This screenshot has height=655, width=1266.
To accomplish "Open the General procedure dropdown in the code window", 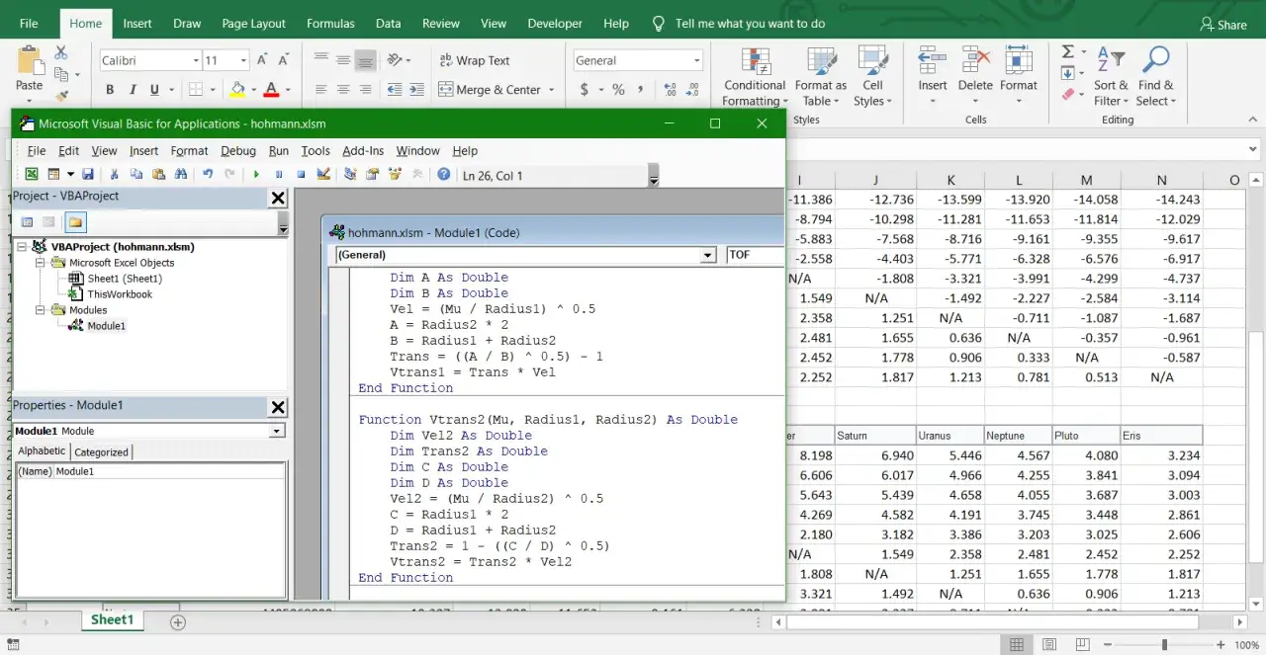I will pos(707,255).
